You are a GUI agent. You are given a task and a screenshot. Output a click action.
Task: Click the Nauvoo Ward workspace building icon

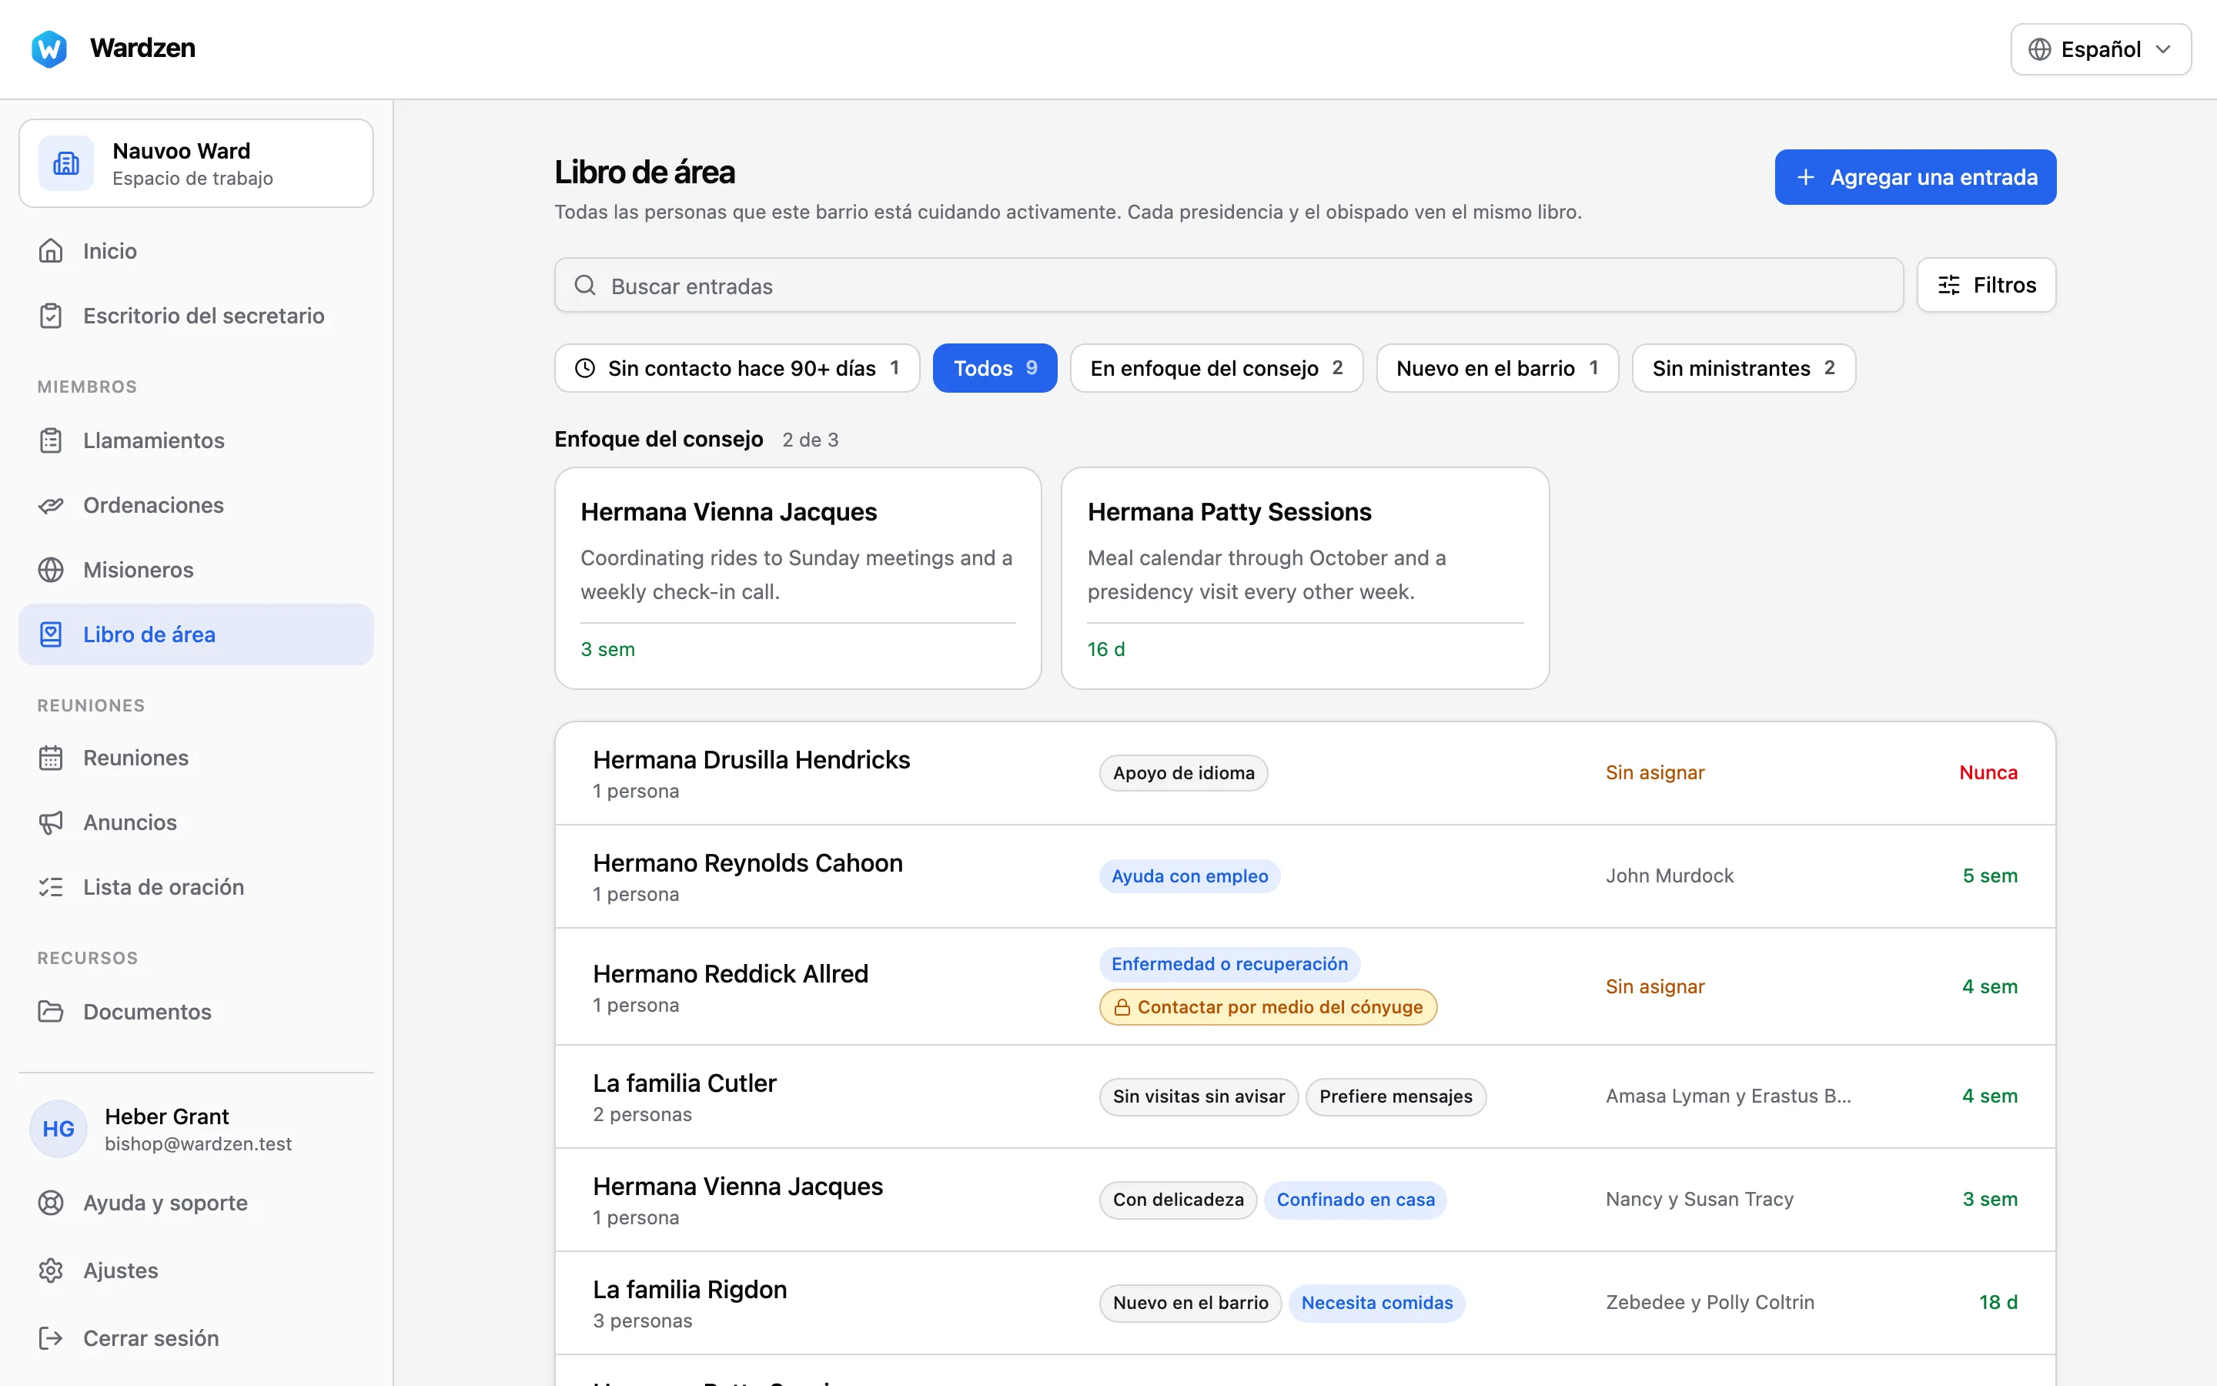[66, 163]
